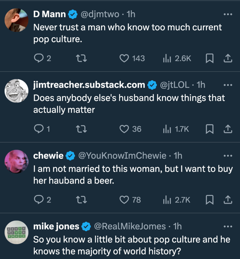View jimtreacher's cartoon profile picture
The width and height of the screenshot is (240, 259).
16,91
